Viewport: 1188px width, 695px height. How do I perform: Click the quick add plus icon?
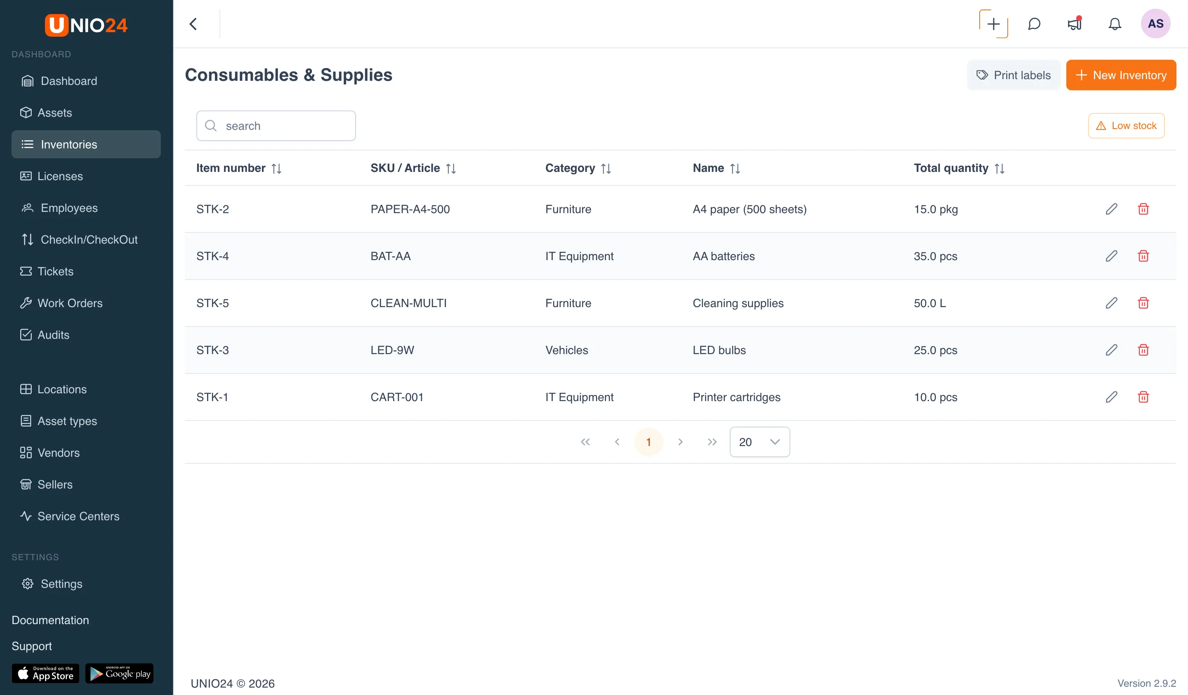click(x=993, y=23)
